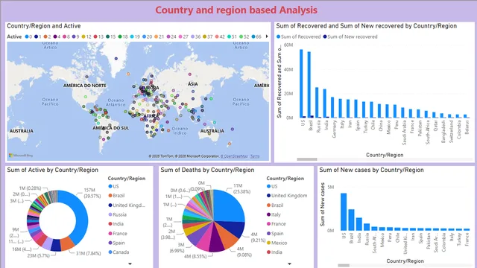This screenshot has height=268, width=477.
Task: Click Sum of Recovered legend entry
Action: coord(298,36)
